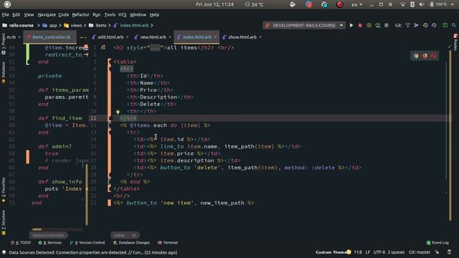The height and width of the screenshot is (258, 459).
Task: Open the VCS menu
Action: [x=122, y=14]
